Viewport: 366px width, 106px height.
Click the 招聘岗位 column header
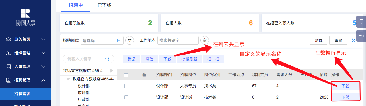point(188,75)
